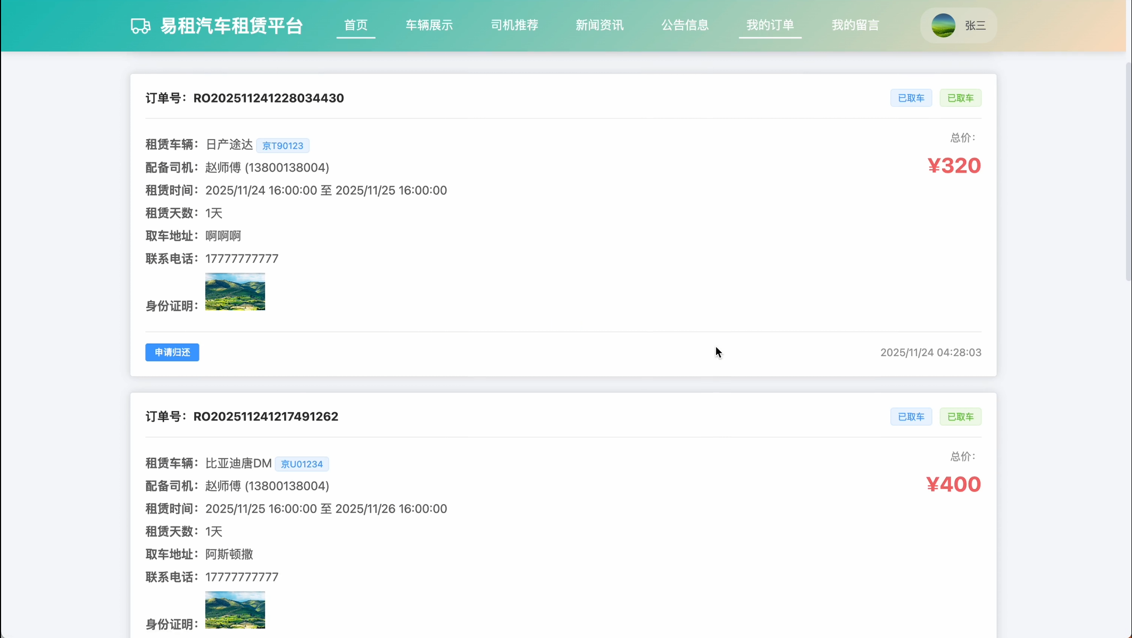
Task: Click the 京T90123 license plate tag
Action: point(282,146)
